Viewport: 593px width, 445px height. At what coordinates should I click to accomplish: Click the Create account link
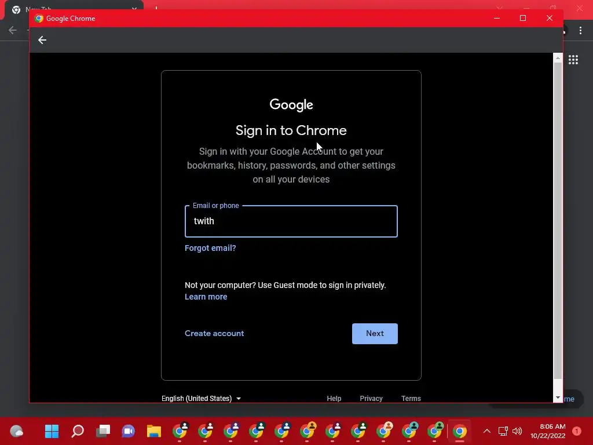pos(214,333)
